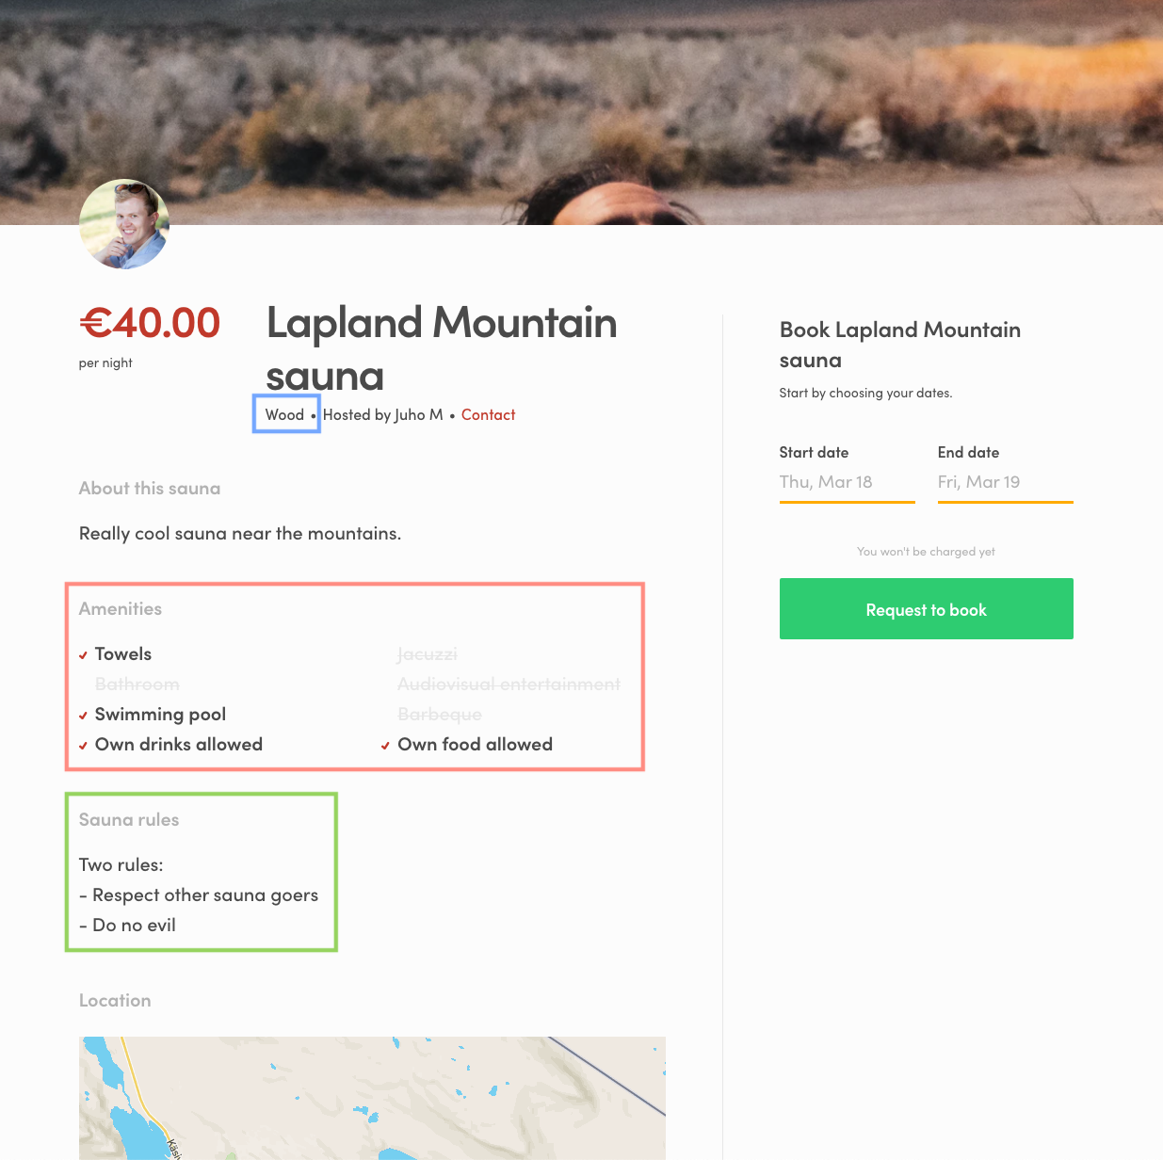Viewport: 1163px width, 1160px height.
Task: Click the checkmark next to Own food allowed
Action: point(385,745)
